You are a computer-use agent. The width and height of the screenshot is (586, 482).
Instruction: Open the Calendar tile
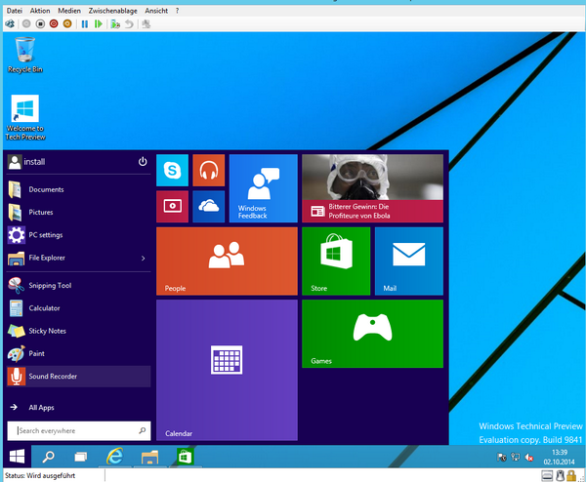click(x=227, y=370)
